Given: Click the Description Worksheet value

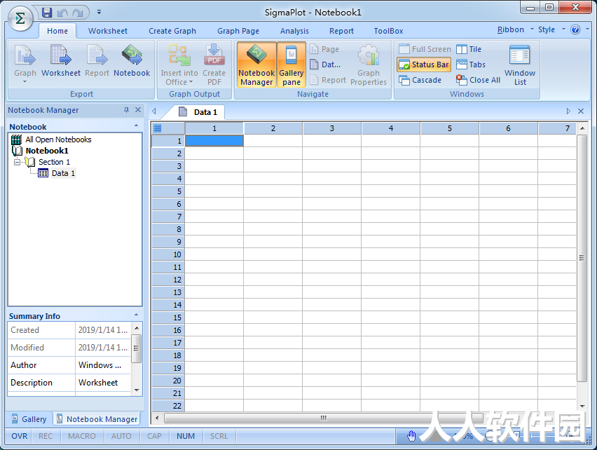Looking at the screenshot, I should coord(103,383).
